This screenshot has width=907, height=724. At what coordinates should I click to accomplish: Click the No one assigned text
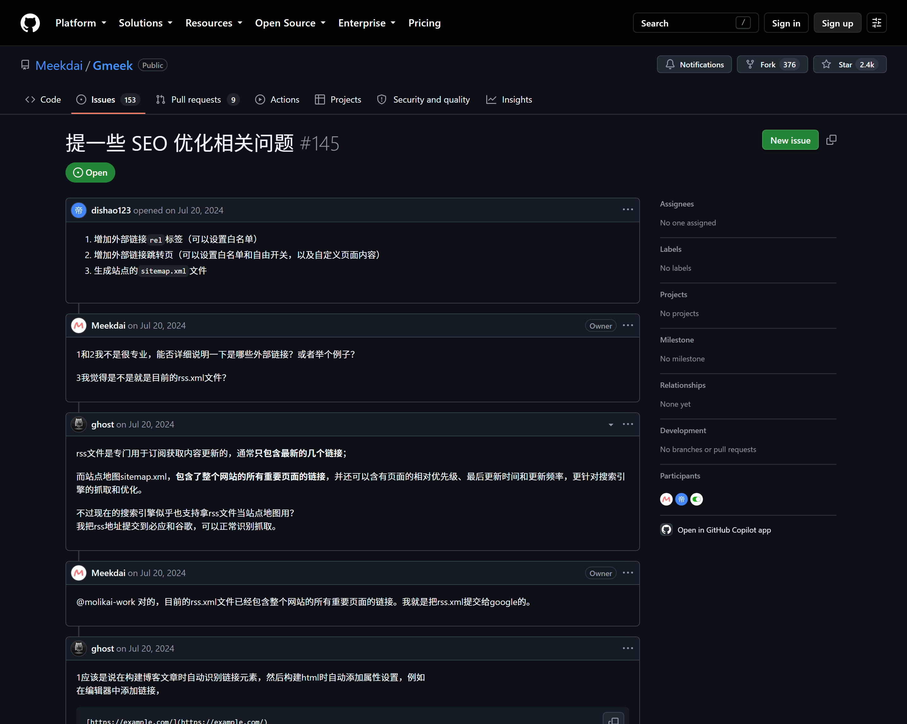pyautogui.click(x=687, y=223)
